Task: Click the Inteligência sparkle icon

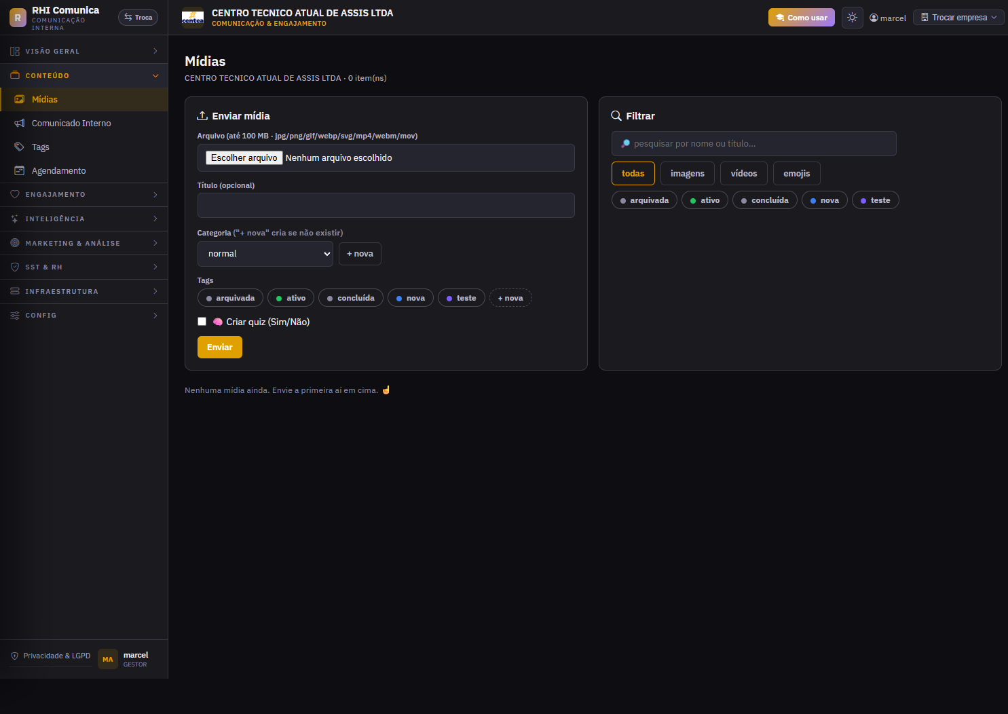Action: click(15, 219)
